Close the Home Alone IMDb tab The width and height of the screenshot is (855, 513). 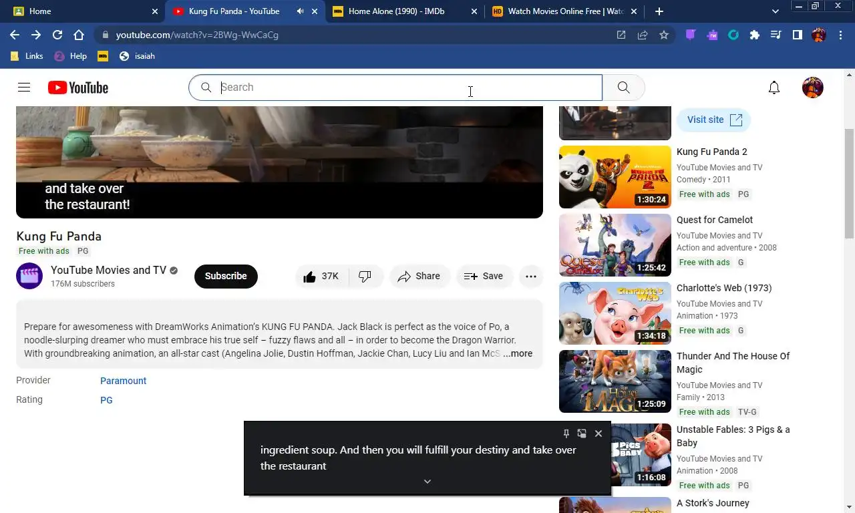(x=474, y=11)
